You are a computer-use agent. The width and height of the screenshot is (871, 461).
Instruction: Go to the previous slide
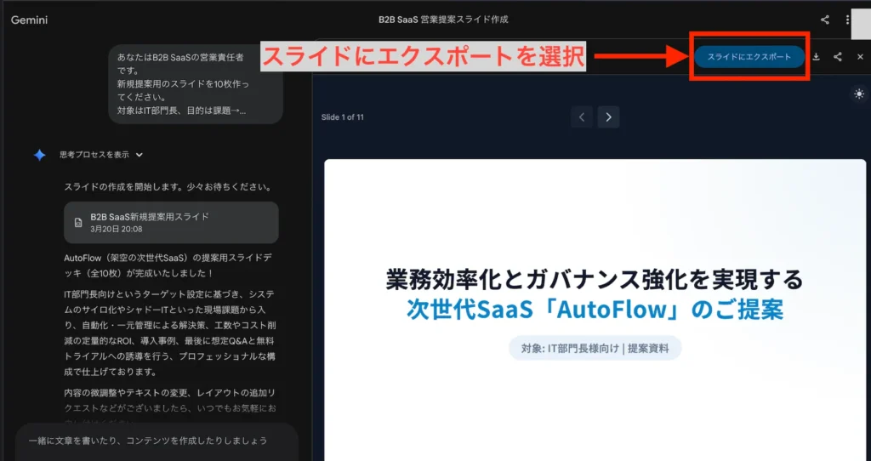click(582, 117)
